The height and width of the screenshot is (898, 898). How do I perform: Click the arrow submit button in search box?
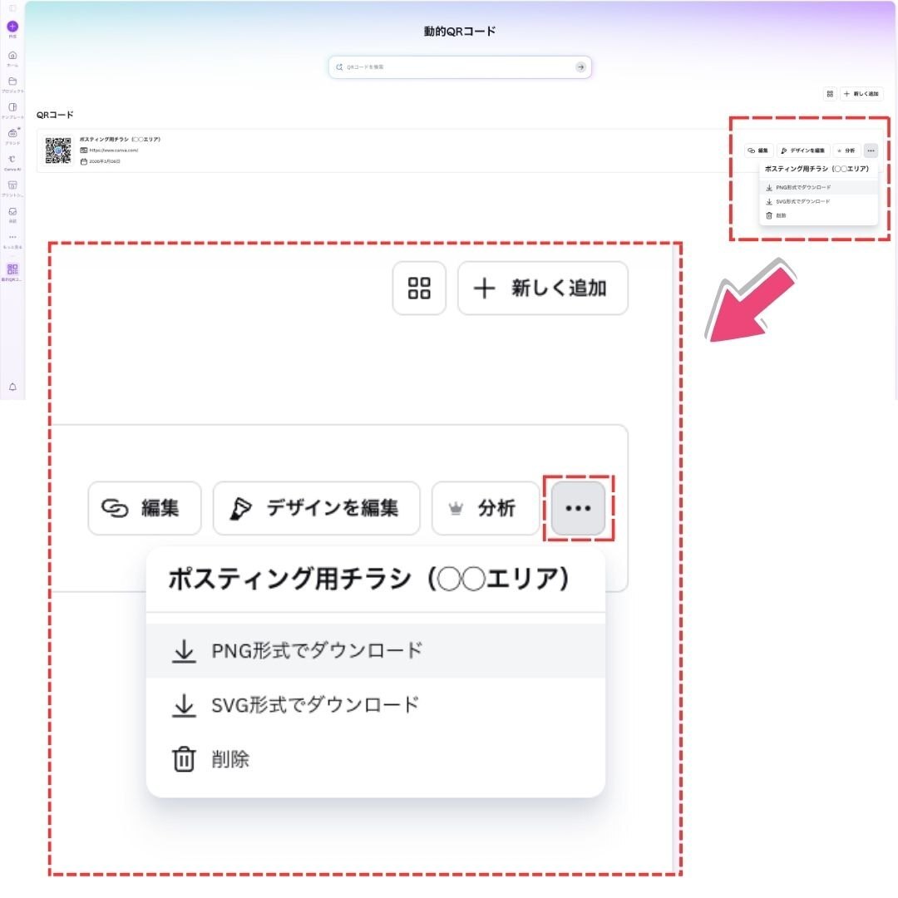(x=580, y=67)
